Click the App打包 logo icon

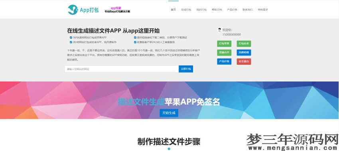(73, 10)
